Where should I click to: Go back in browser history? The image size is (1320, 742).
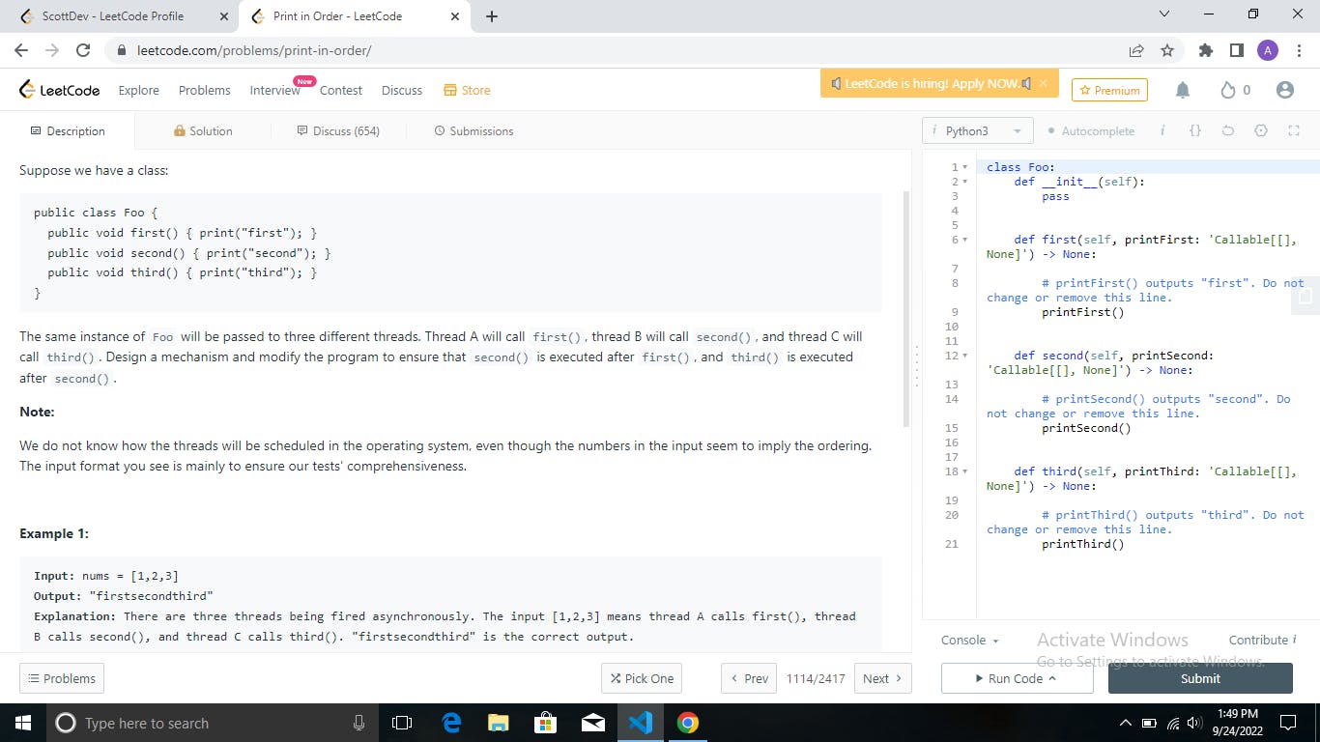tap(21, 50)
